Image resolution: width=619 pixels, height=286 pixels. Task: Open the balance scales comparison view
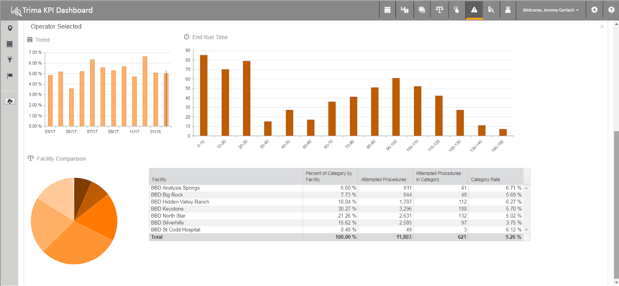439,10
